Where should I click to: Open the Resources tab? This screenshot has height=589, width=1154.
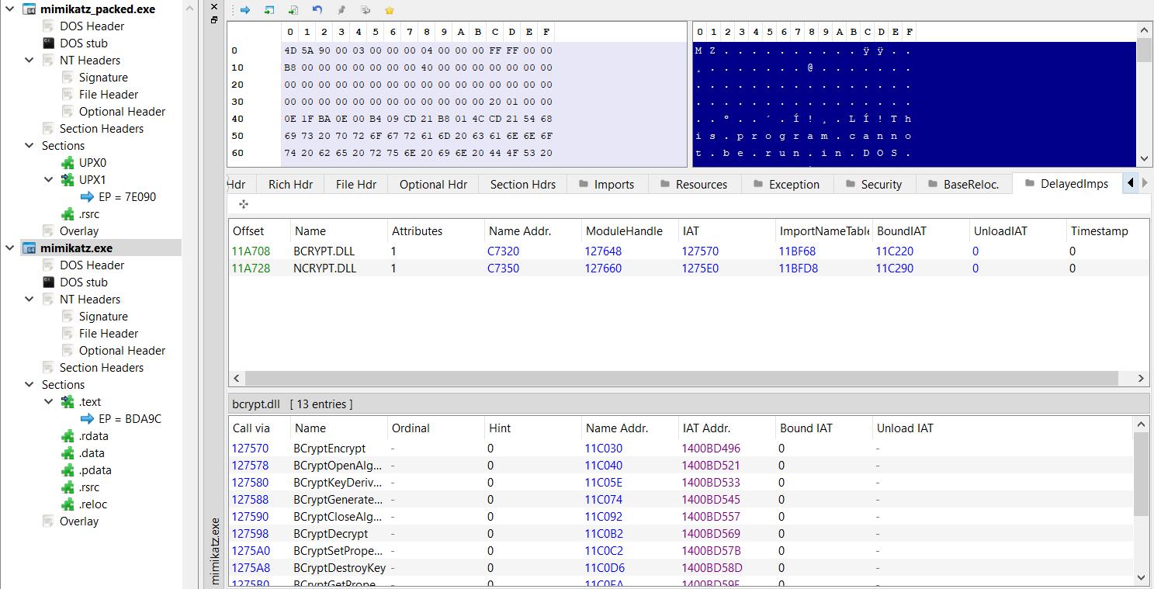[x=694, y=184]
